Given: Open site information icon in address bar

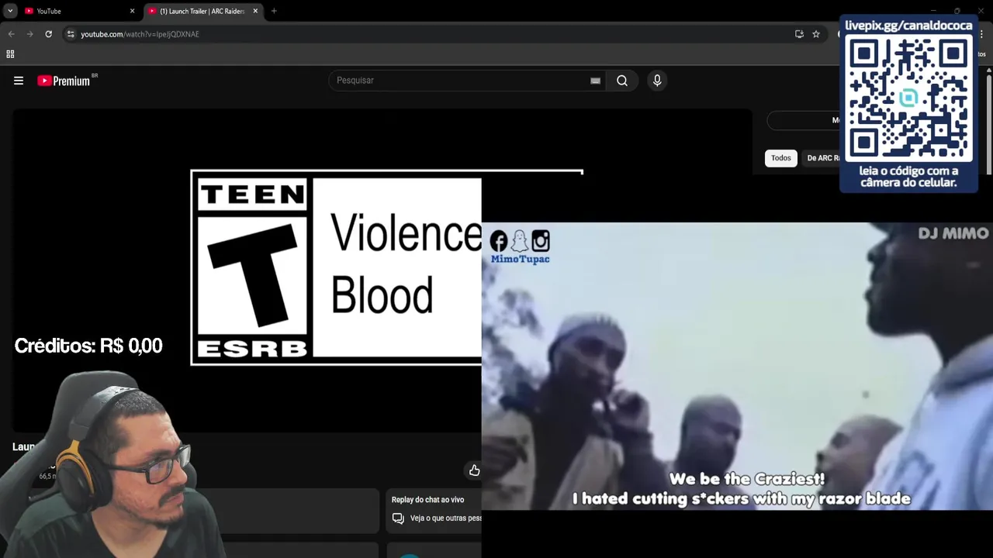Looking at the screenshot, I should coord(71,34).
